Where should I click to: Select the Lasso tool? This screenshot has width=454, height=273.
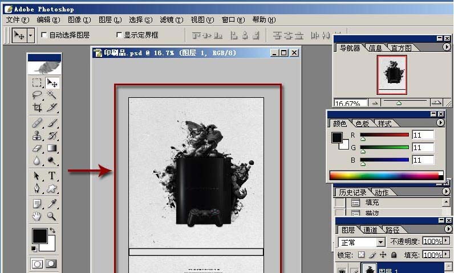[x=37, y=95]
